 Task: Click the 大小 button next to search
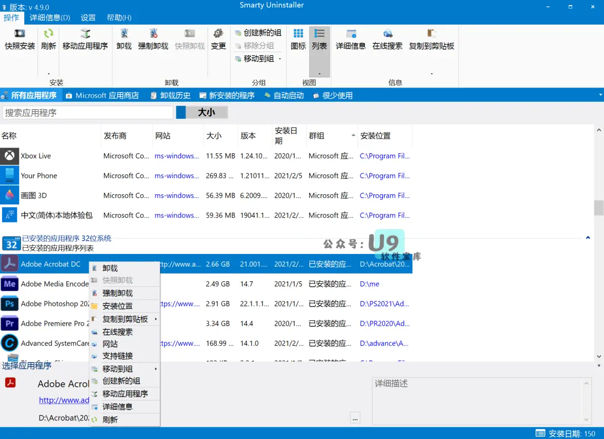(206, 112)
